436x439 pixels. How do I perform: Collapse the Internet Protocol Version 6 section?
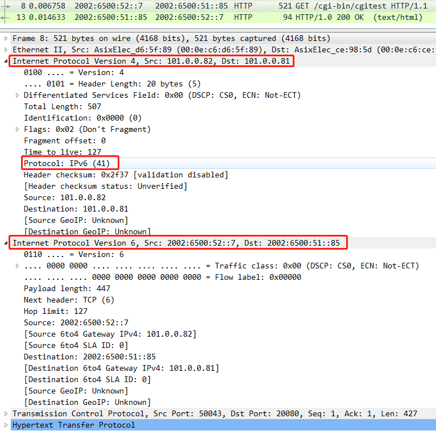(6, 243)
